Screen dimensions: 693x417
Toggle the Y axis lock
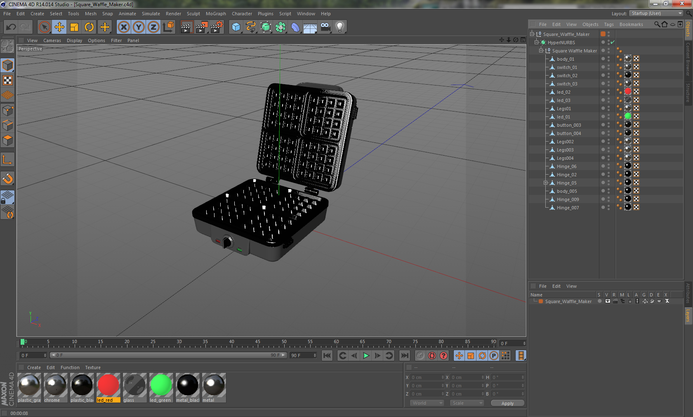click(139, 27)
